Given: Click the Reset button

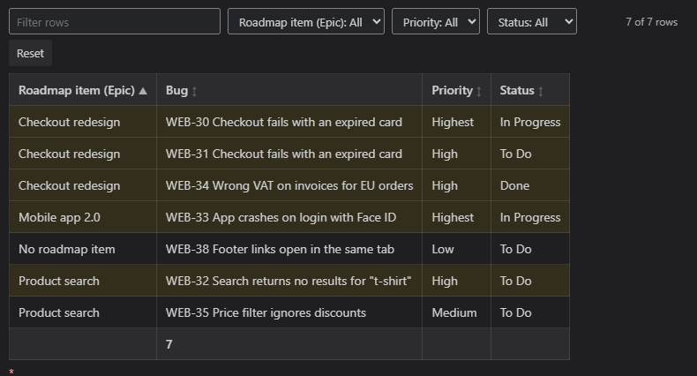Looking at the screenshot, I should pyautogui.click(x=30, y=53).
